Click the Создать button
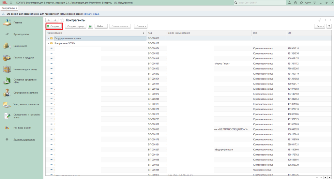This screenshot has height=179, width=334. click(x=53, y=26)
